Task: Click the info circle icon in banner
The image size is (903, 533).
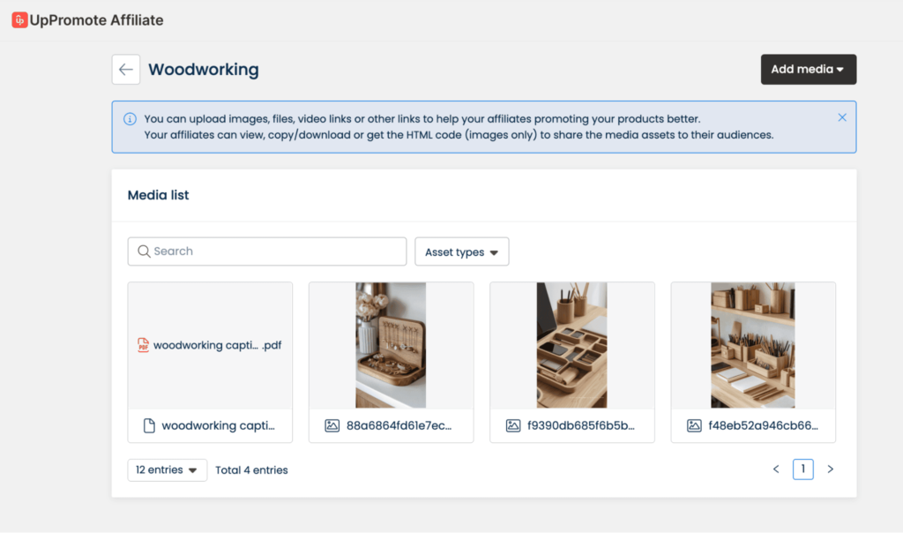Action: point(130,119)
